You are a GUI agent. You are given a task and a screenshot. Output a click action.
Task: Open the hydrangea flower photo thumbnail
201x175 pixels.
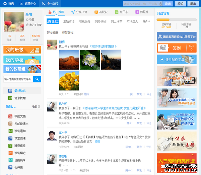tap(90, 60)
